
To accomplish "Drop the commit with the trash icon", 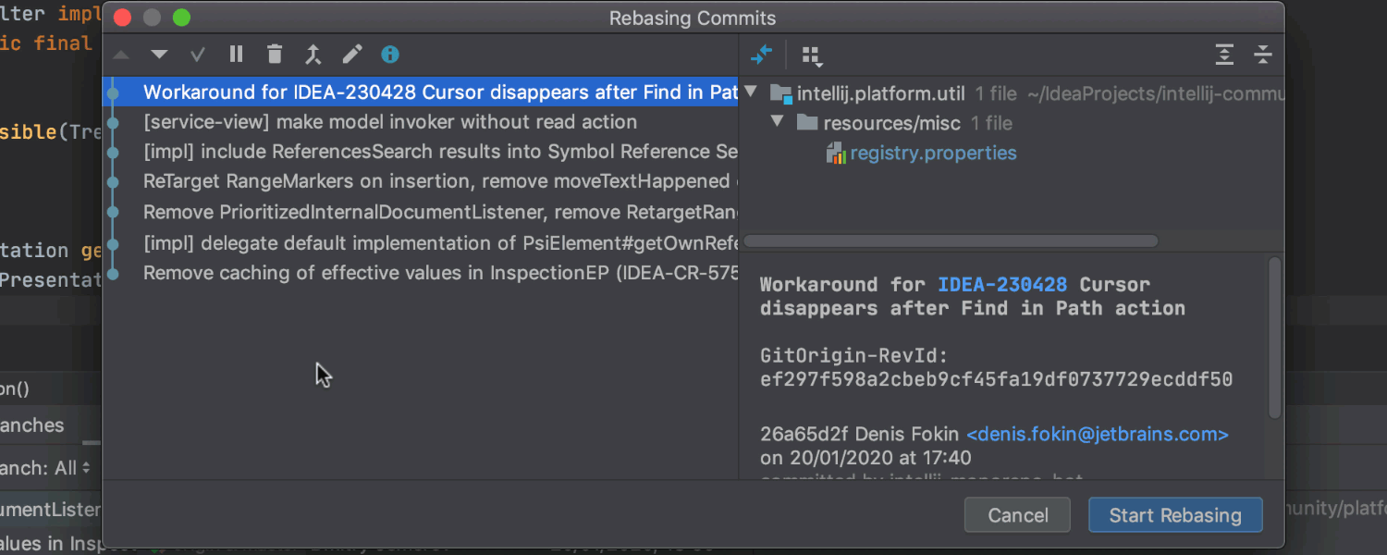I will [275, 55].
